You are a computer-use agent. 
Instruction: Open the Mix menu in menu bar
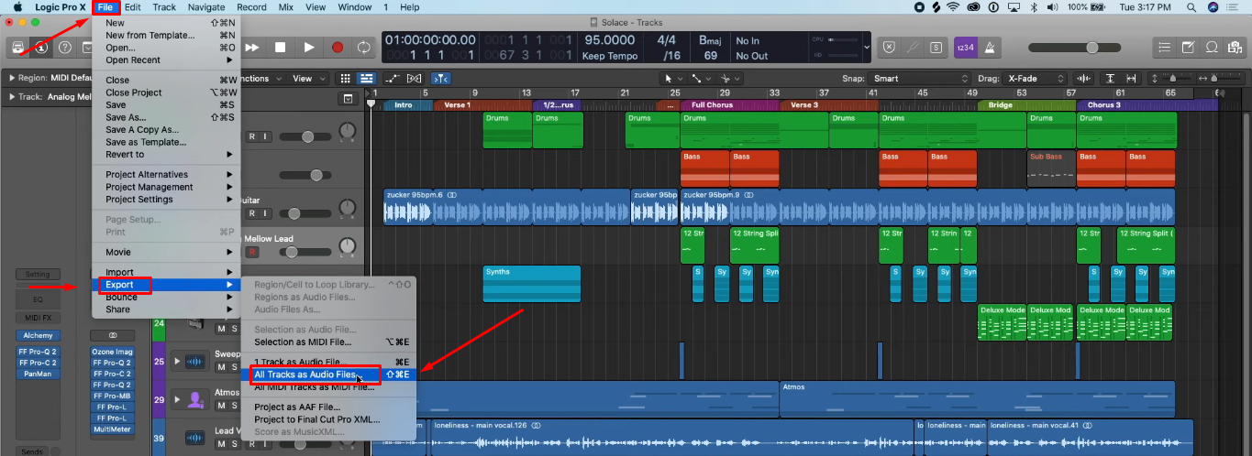coord(285,7)
